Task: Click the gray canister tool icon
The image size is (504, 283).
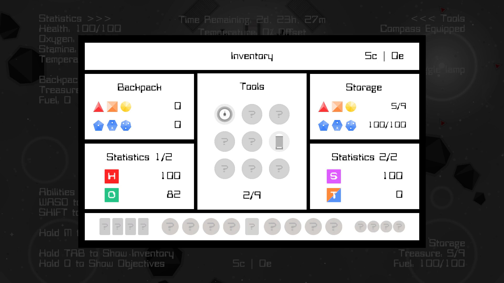Action: (279, 141)
